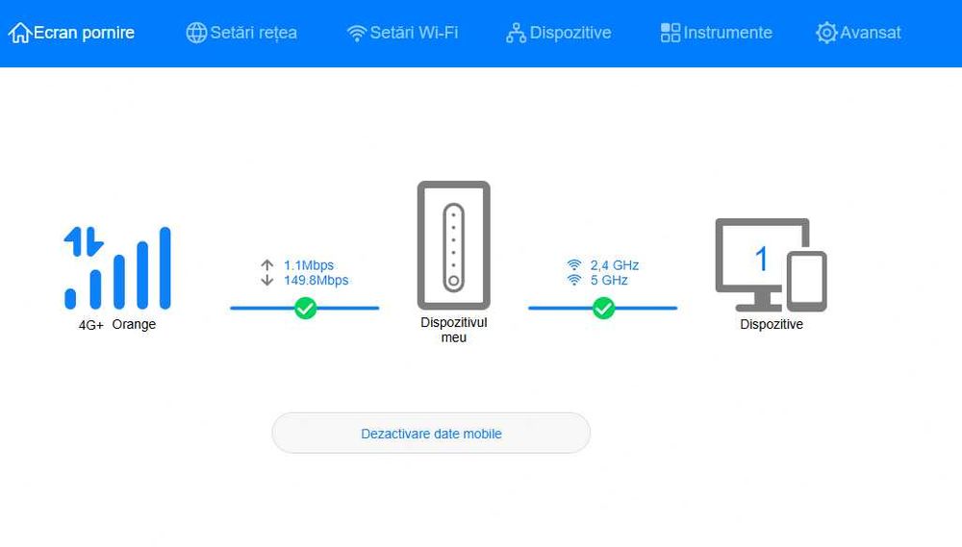Image resolution: width=962 pixels, height=547 pixels.
Task: Click the grid icon for Instrumente
Action: pos(671,33)
